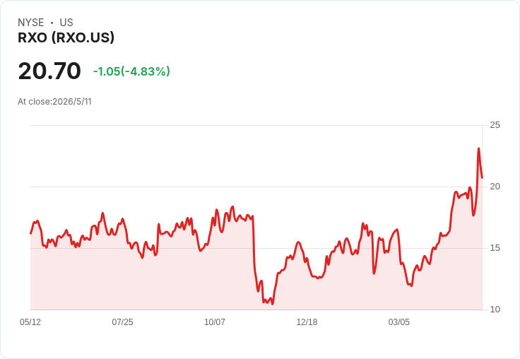
Task: Select the 05/12 date on the x-axis
Action: (x=30, y=322)
